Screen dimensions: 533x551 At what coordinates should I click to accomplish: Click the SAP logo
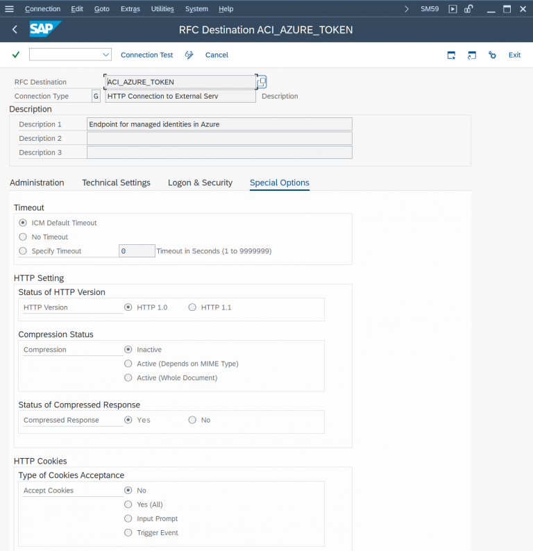click(45, 29)
